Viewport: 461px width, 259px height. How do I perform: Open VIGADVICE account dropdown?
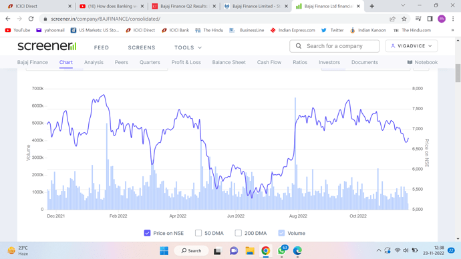[x=412, y=46]
